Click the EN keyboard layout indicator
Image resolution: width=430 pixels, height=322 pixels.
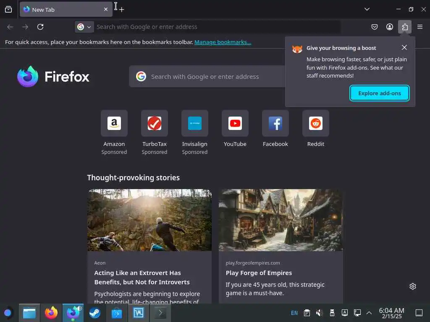click(294, 313)
